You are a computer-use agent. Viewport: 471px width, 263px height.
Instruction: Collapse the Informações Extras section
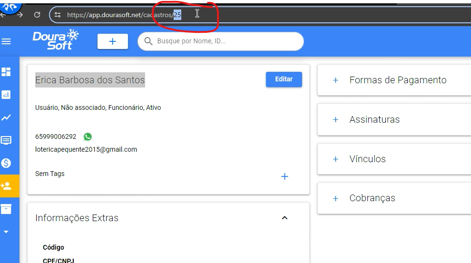(x=285, y=218)
